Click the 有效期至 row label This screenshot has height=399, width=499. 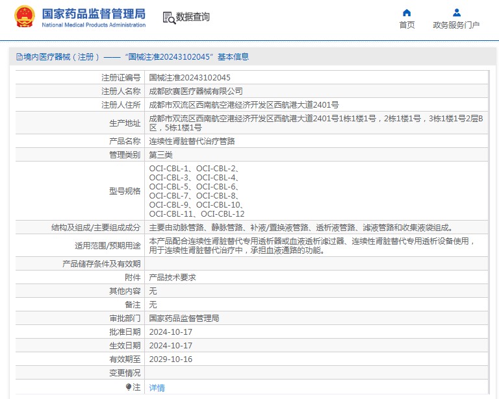tap(125, 359)
